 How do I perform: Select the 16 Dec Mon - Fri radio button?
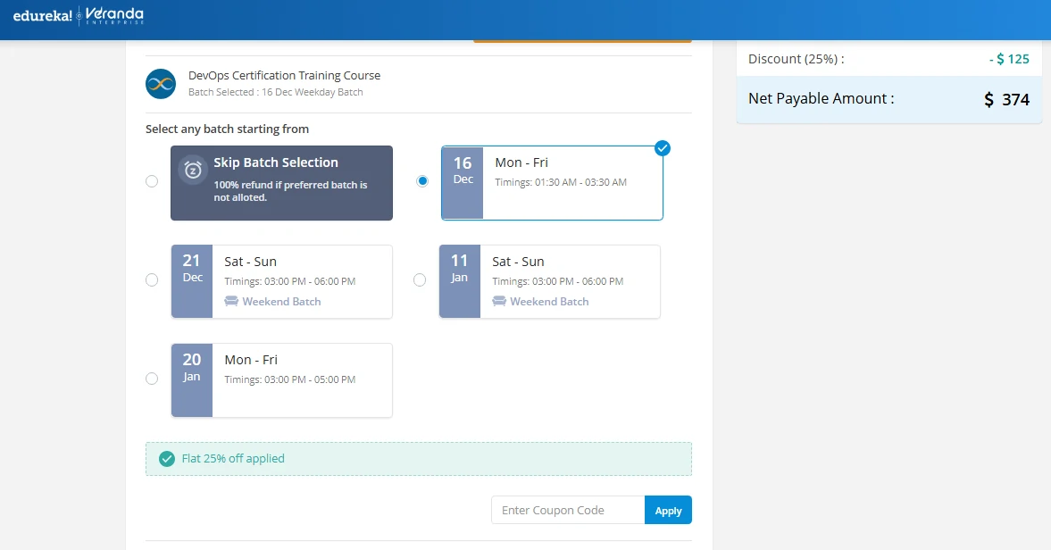pos(422,181)
